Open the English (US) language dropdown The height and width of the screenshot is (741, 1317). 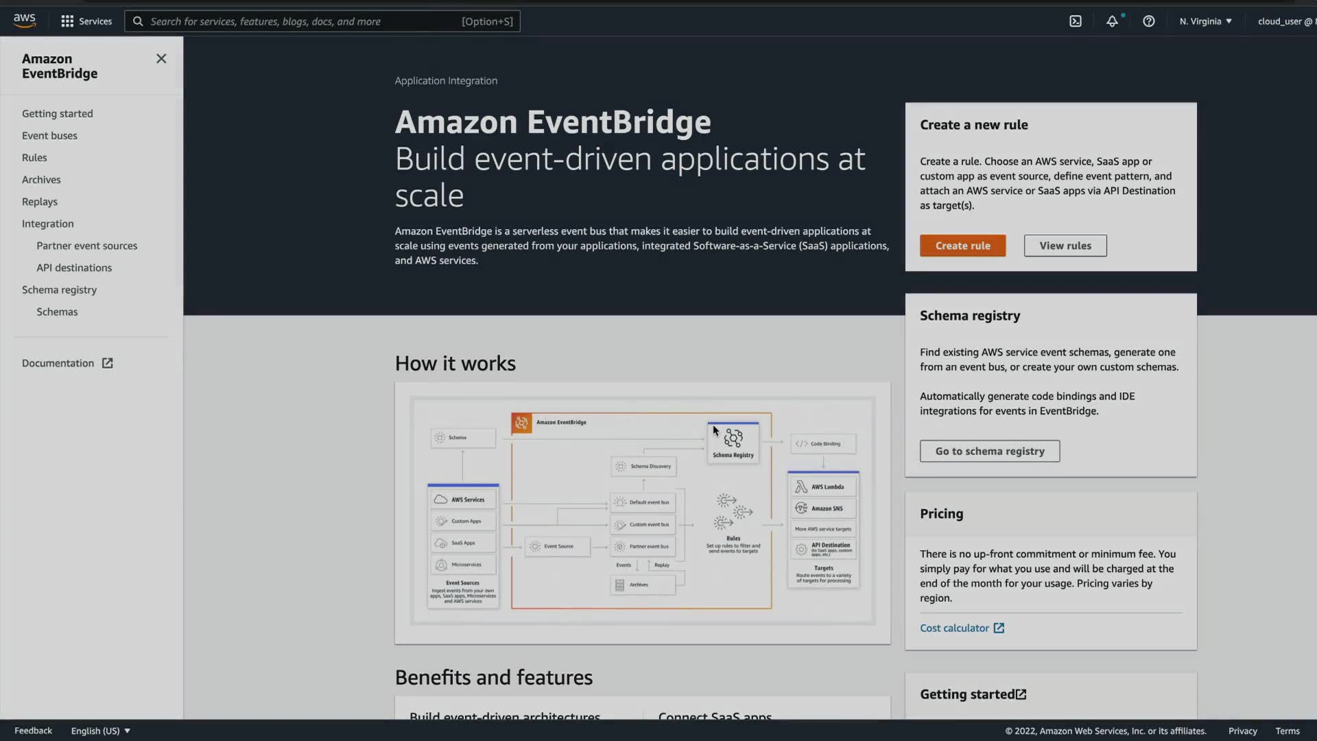pyautogui.click(x=100, y=731)
